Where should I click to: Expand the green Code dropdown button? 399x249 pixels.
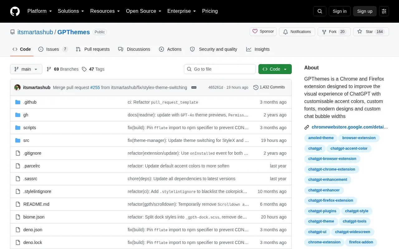275,69
